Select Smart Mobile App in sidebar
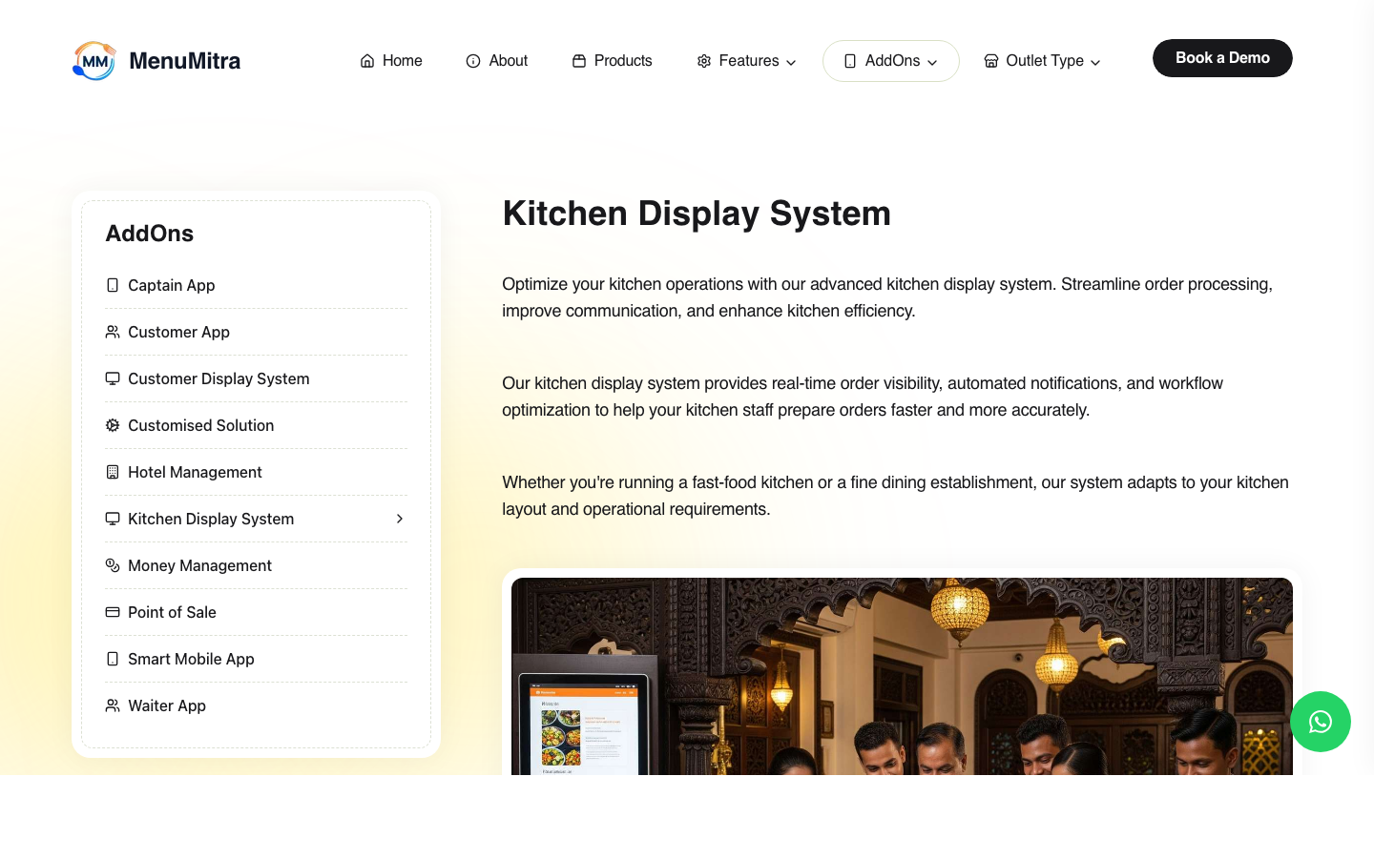The width and height of the screenshot is (1374, 858). point(191,659)
